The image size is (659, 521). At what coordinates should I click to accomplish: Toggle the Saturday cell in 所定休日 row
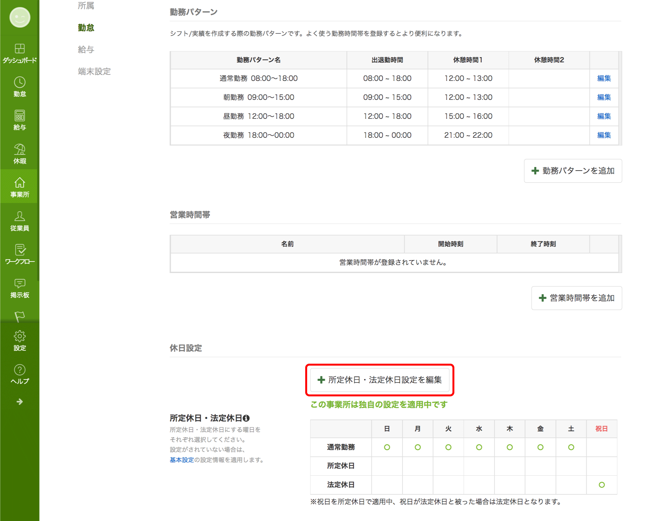pos(571,466)
